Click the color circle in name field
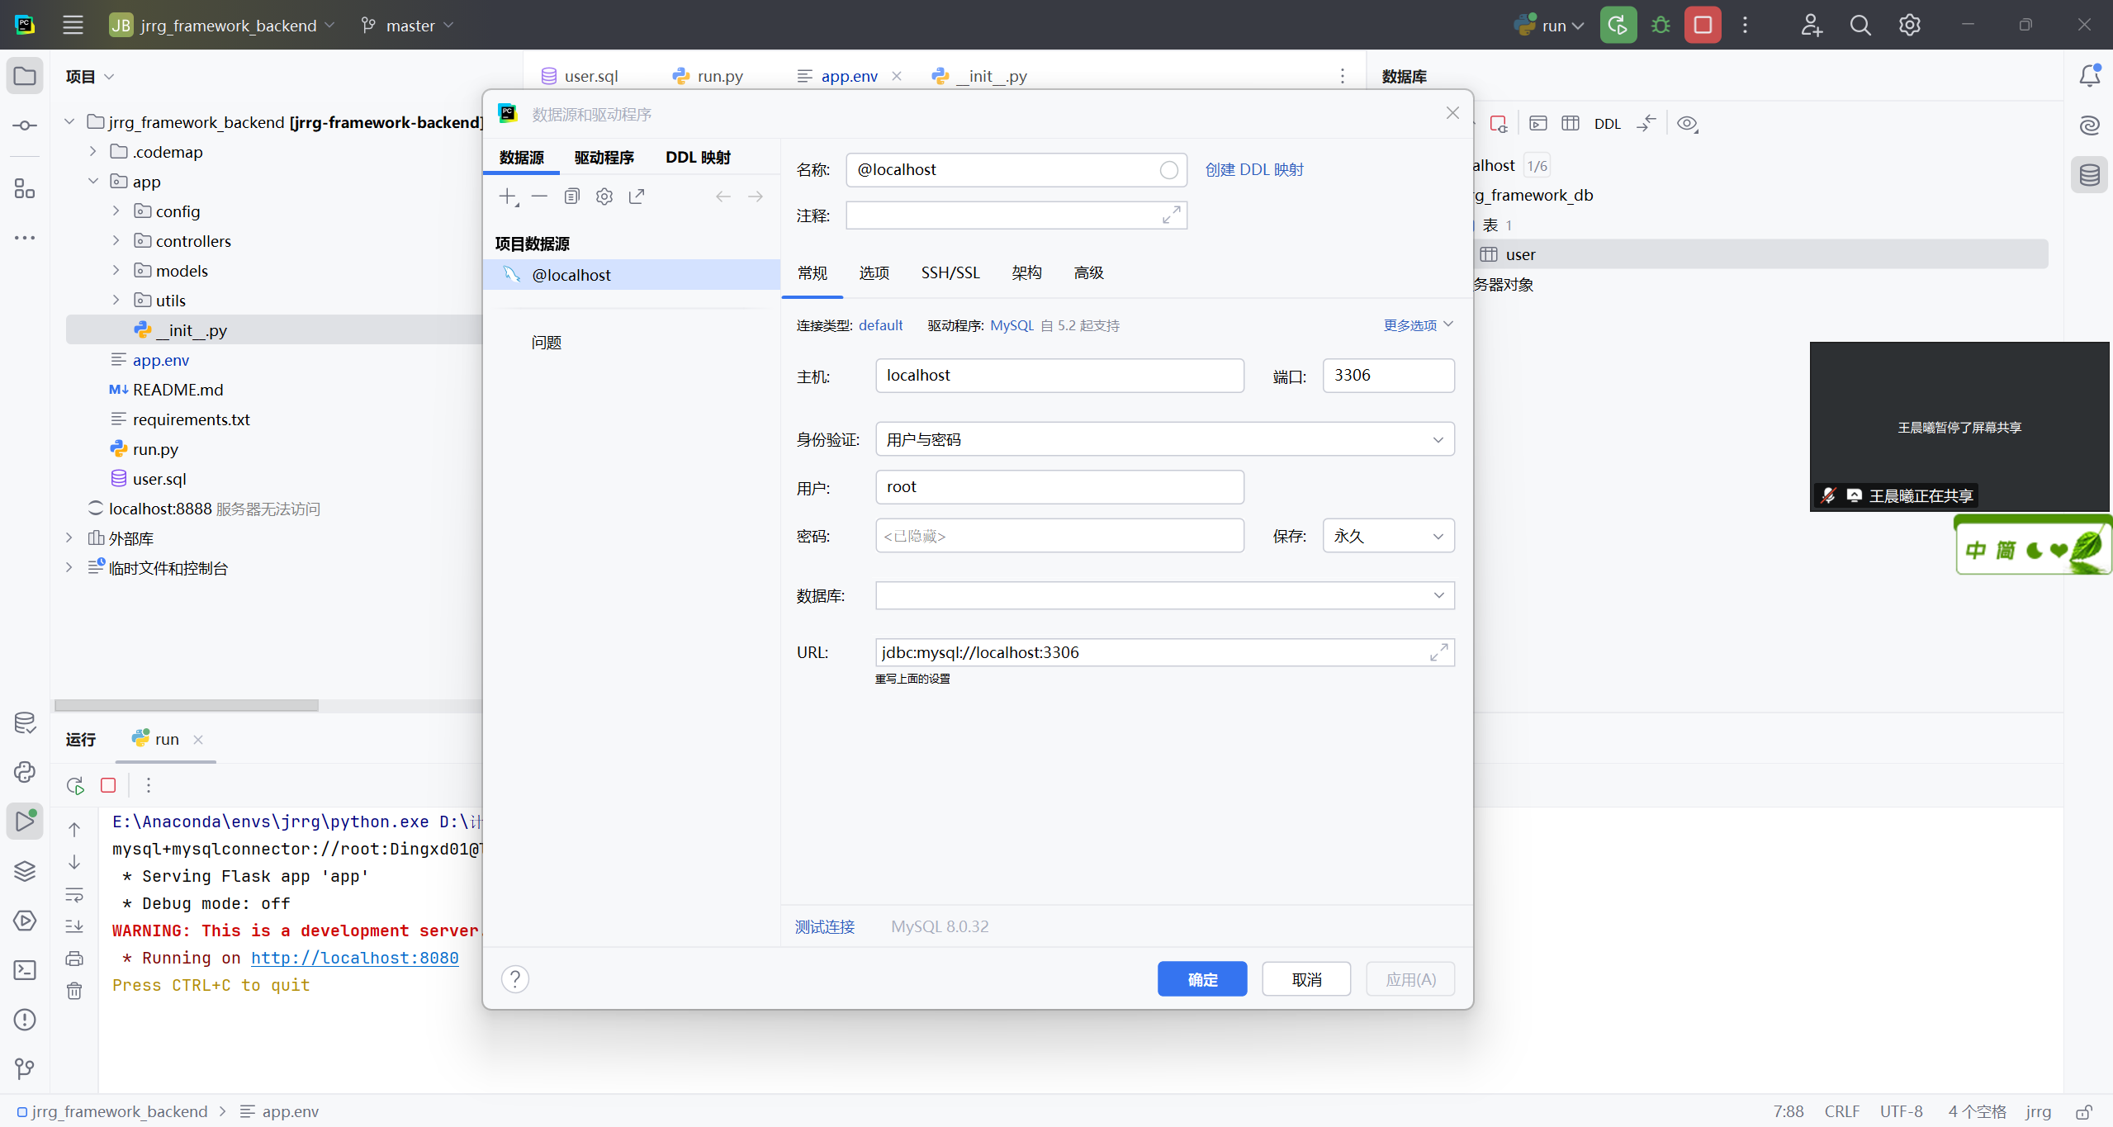The height and width of the screenshot is (1127, 2113). coord(1168,170)
